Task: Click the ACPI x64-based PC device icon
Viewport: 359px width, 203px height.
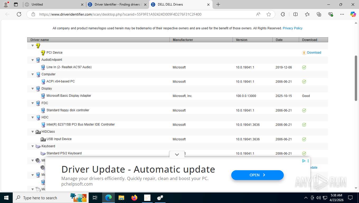Action: pos(43,81)
